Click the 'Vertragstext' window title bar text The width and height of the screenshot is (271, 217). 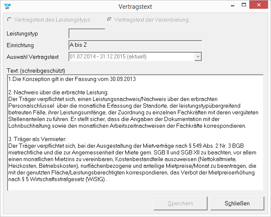click(x=135, y=6)
